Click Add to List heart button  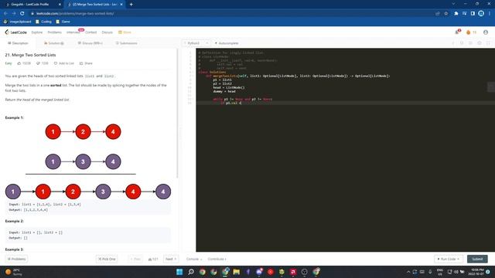click(x=63, y=63)
